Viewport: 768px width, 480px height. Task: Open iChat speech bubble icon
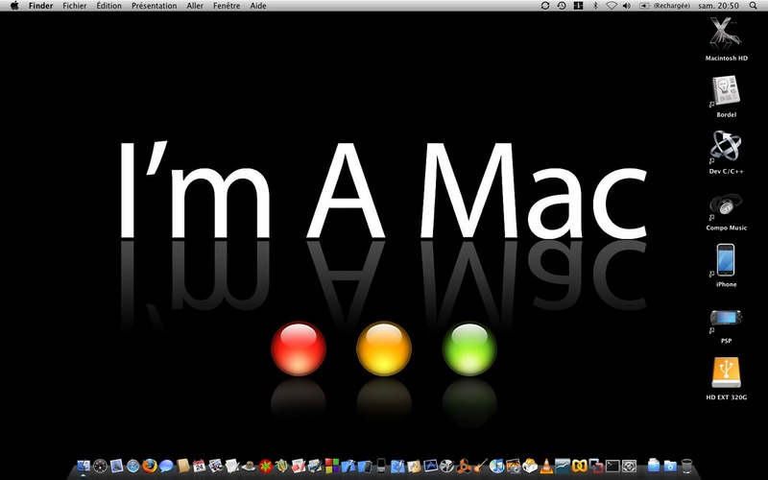[166, 466]
